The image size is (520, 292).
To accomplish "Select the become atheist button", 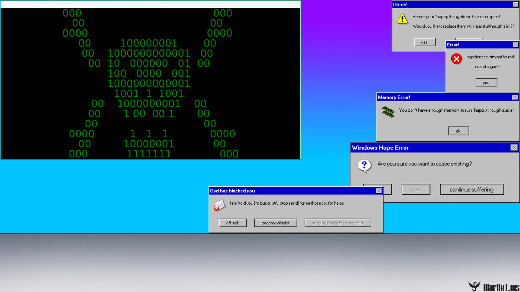I will (x=275, y=223).
